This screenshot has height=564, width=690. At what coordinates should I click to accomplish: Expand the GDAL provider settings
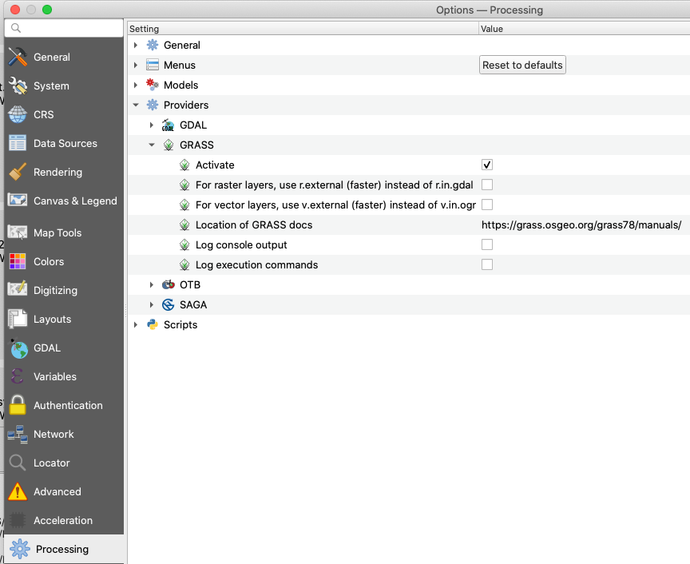[x=152, y=125]
